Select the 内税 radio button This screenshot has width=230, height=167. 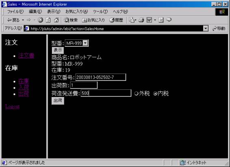tap(155, 93)
